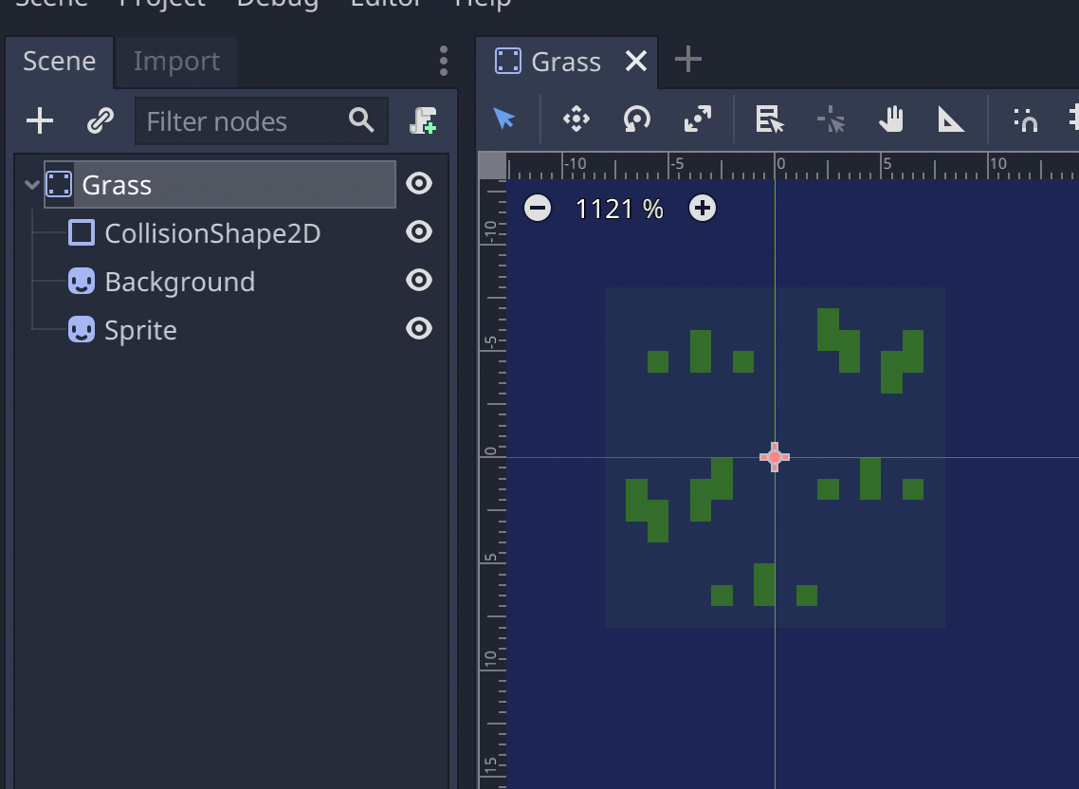Attach a new script to selected node

coord(423,120)
